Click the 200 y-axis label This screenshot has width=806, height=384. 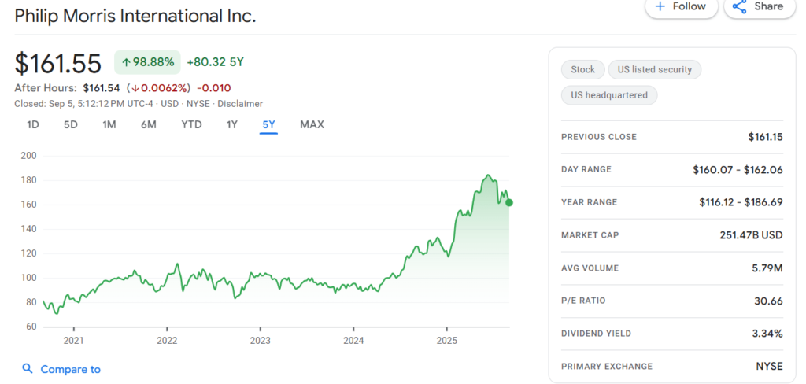[x=28, y=156]
